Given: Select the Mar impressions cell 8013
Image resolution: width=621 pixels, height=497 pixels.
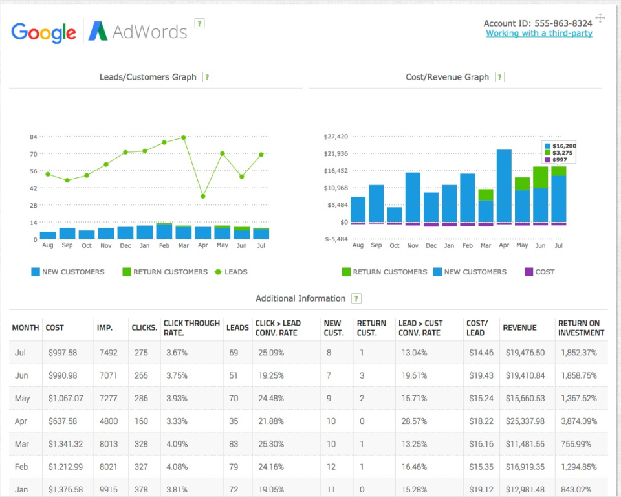Looking at the screenshot, I should pos(109,444).
